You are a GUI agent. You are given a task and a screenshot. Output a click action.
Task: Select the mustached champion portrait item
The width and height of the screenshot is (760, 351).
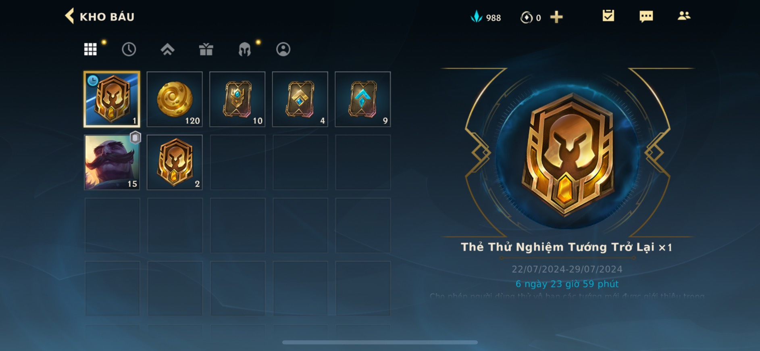(112, 162)
